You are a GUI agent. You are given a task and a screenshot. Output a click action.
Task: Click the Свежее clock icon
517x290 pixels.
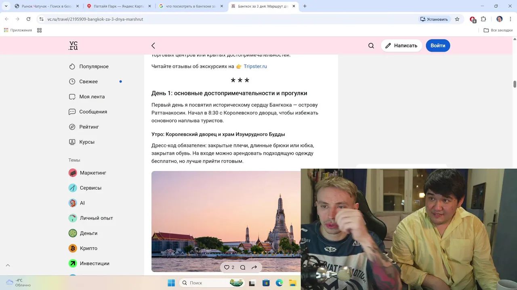click(x=72, y=81)
